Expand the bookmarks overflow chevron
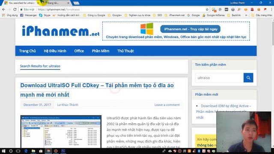Viewport: 274px width, 154px height. tap(246, 15)
